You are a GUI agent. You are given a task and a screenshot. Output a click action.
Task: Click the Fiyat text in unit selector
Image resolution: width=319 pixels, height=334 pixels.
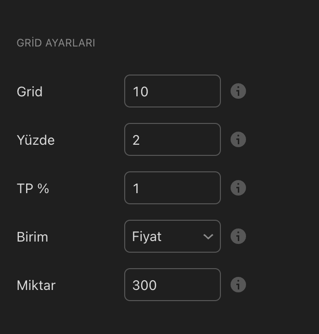pyautogui.click(x=146, y=237)
